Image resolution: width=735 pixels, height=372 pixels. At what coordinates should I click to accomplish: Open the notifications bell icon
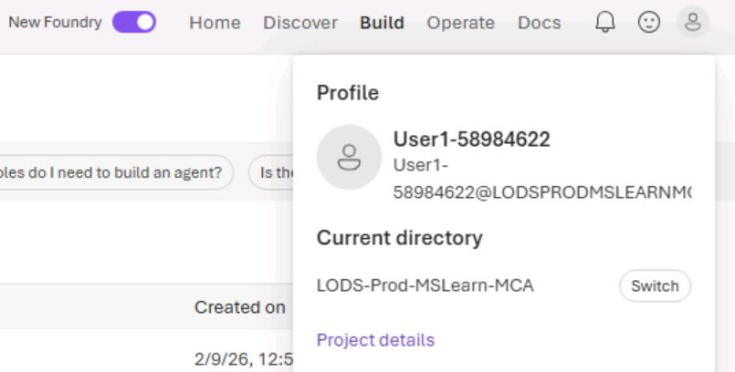click(x=605, y=22)
